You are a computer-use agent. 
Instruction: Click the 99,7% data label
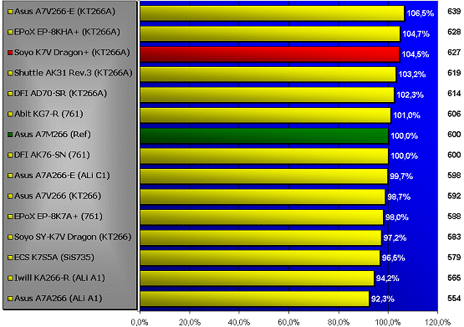[401, 176]
